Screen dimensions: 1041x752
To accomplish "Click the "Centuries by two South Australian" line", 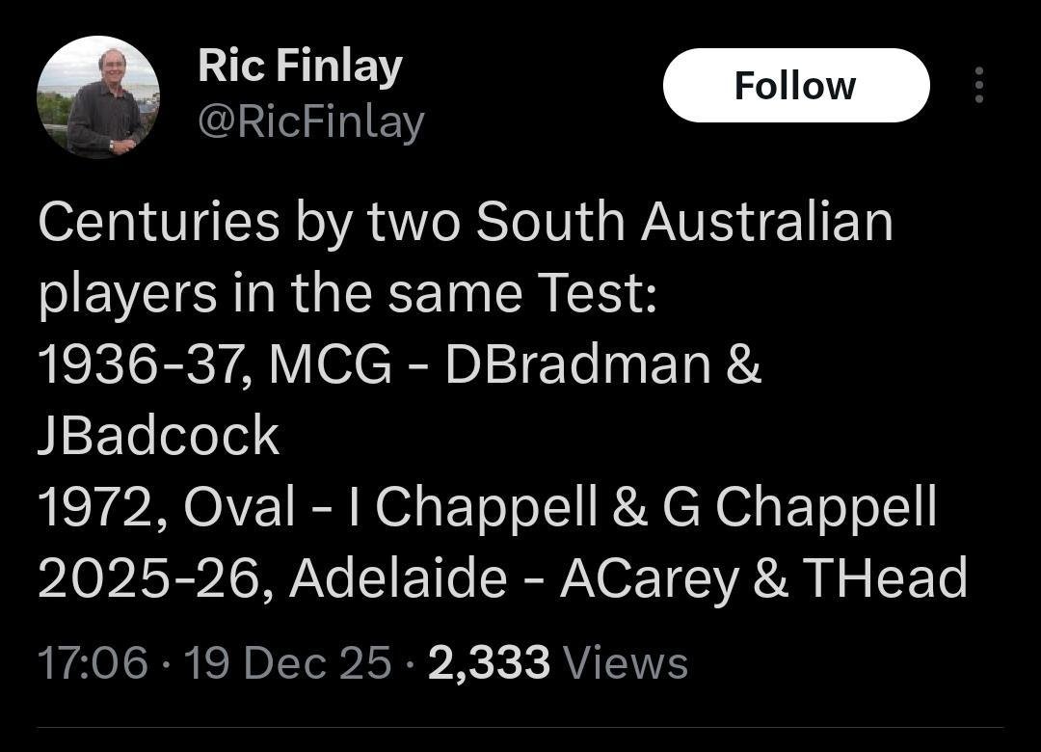I will tap(466, 221).
